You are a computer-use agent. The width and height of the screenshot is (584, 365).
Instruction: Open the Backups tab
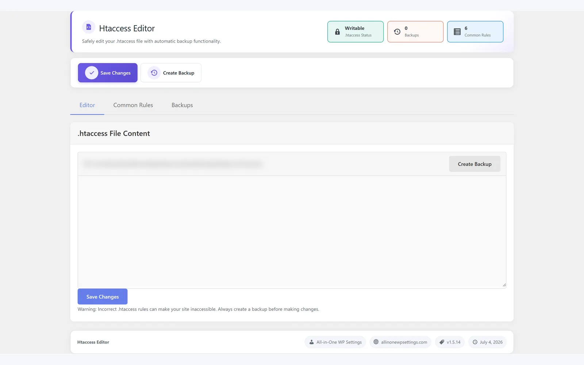pos(182,105)
